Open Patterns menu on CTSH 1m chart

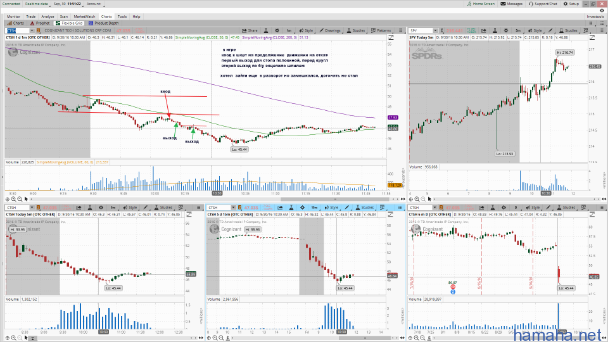click(381, 30)
